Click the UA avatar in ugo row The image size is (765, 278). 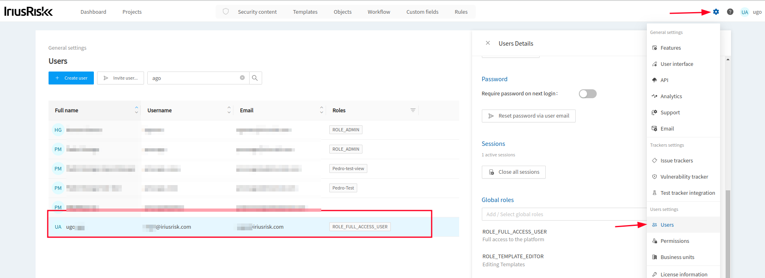click(x=58, y=227)
